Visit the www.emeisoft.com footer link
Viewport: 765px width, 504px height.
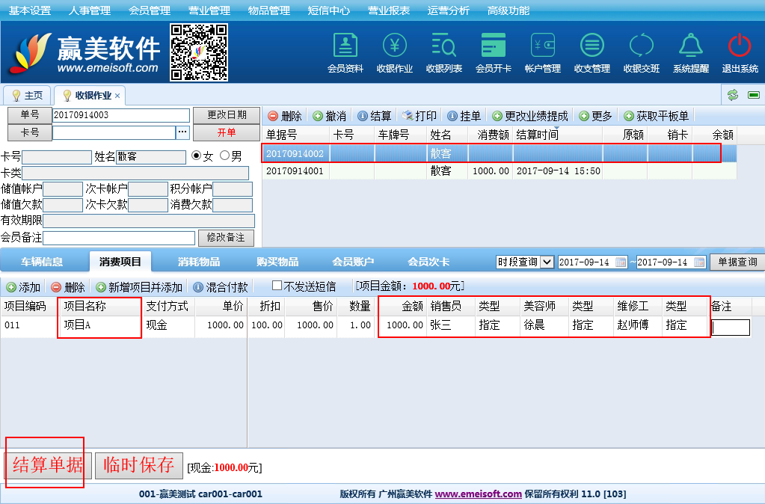click(479, 494)
